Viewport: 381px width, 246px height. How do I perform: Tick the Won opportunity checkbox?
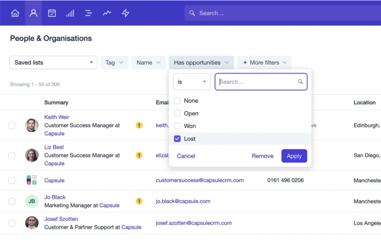(x=177, y=126)
